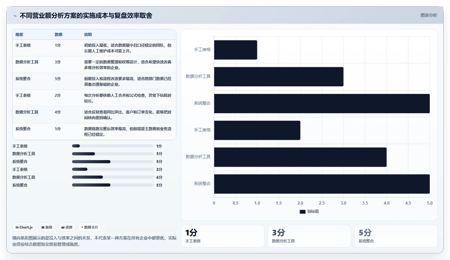The height and width of the screenshot is (260, 450).
Task: Select the description starting 数据链路完整后
Action: [x=128, y=131]
